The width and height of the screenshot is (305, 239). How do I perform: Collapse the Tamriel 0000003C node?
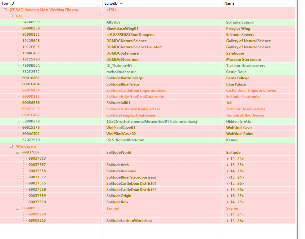click(18, 208)
